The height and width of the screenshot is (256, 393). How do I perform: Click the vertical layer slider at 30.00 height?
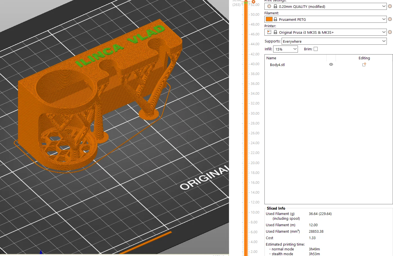246,113
